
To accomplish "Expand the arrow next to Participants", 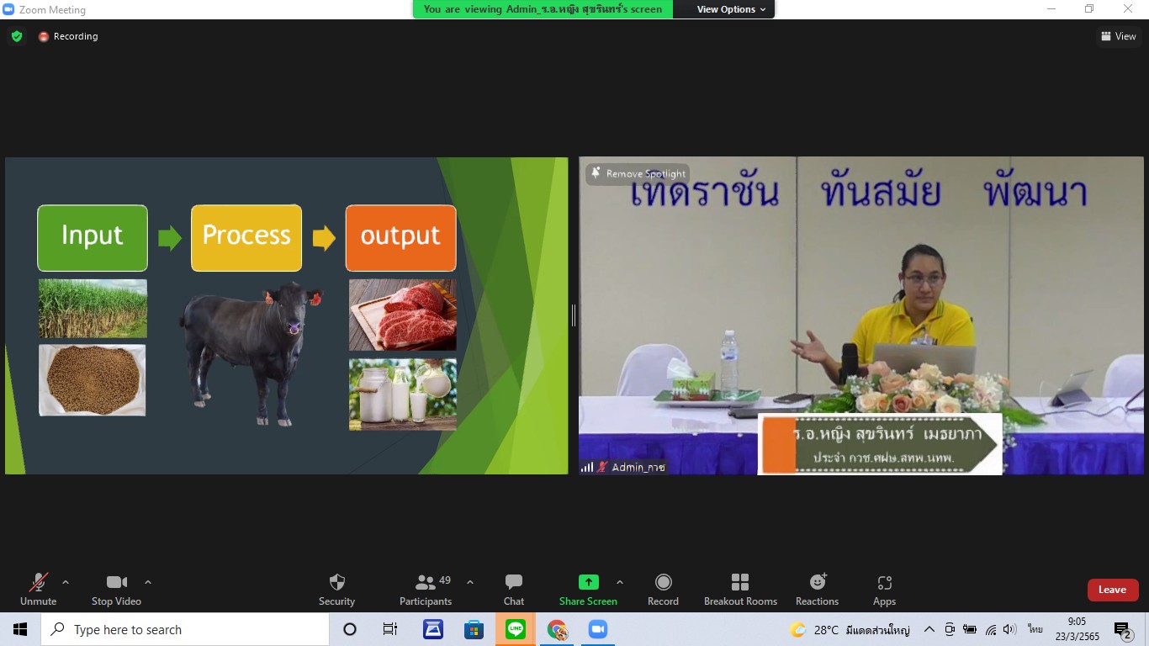I will tap(470, 582).
